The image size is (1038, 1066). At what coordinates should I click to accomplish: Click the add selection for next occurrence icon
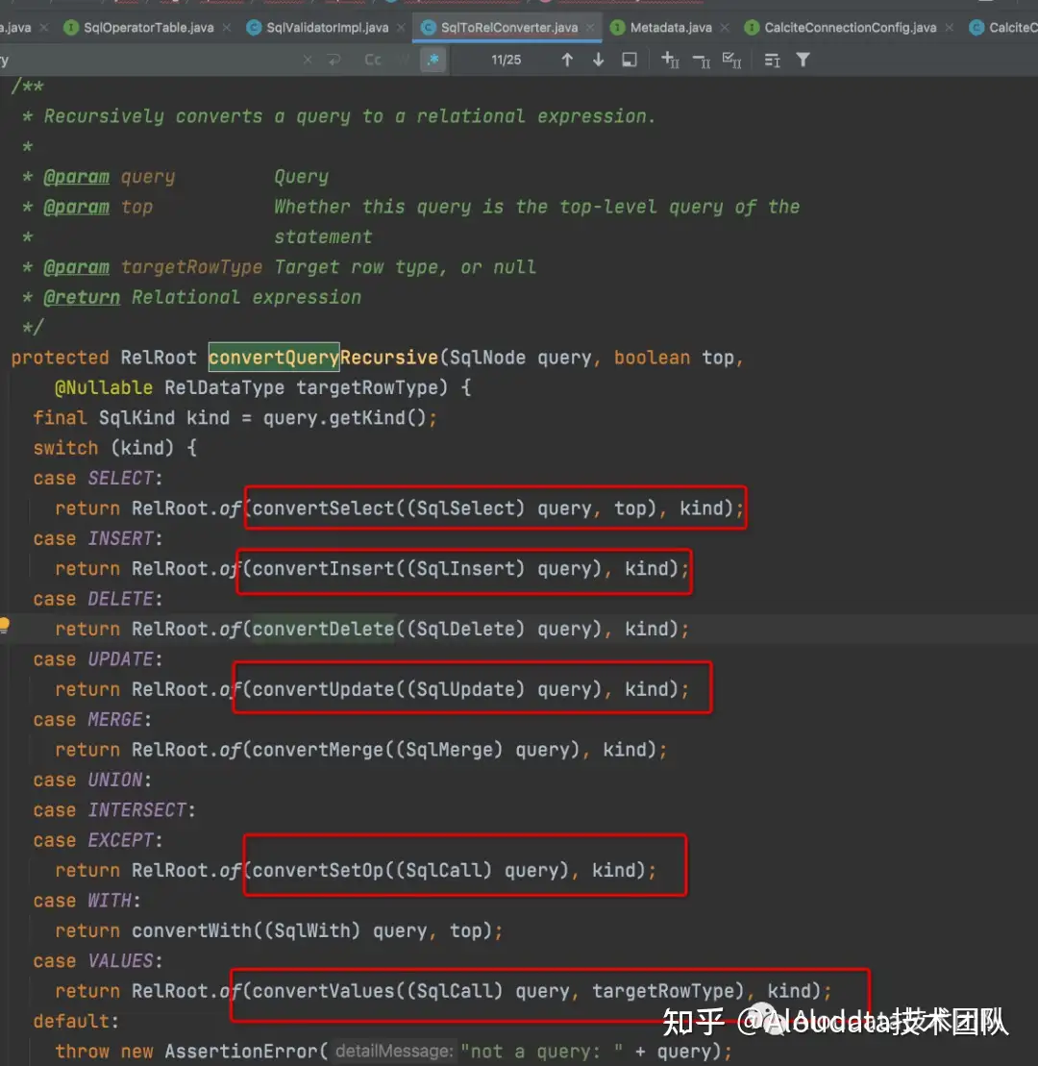point(669,61)
